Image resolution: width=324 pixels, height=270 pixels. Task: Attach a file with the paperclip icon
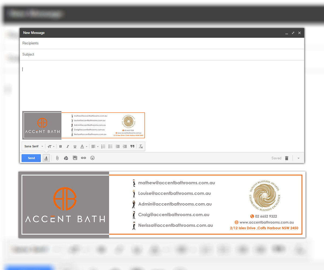click(x=57, y=158)
